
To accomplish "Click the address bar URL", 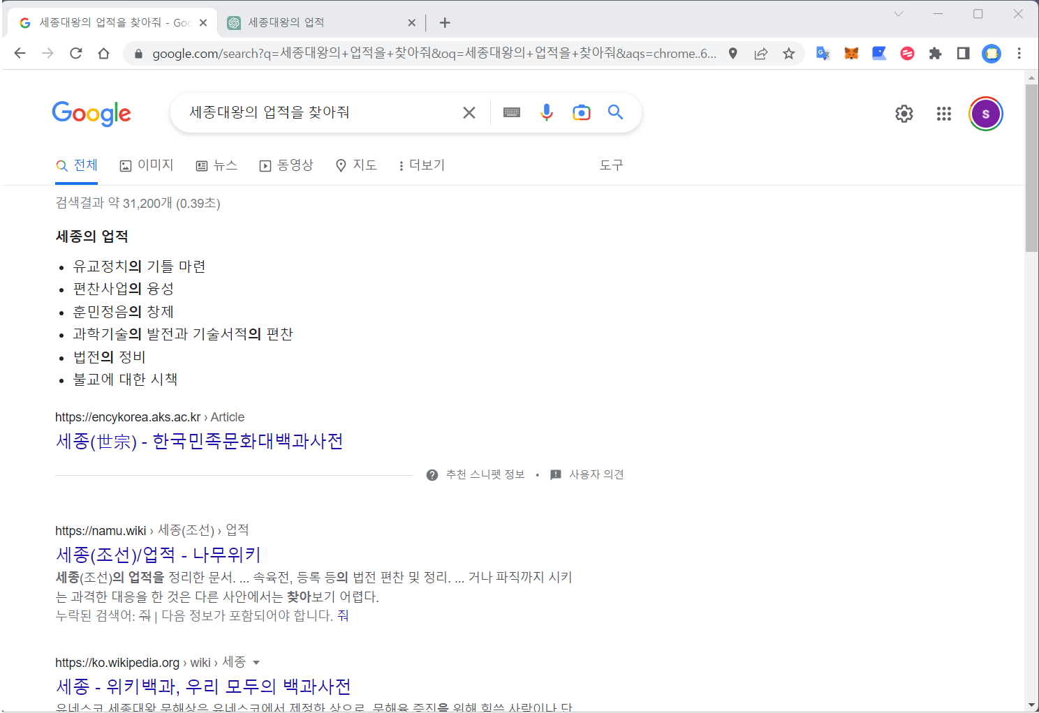I will click(434, 53).
